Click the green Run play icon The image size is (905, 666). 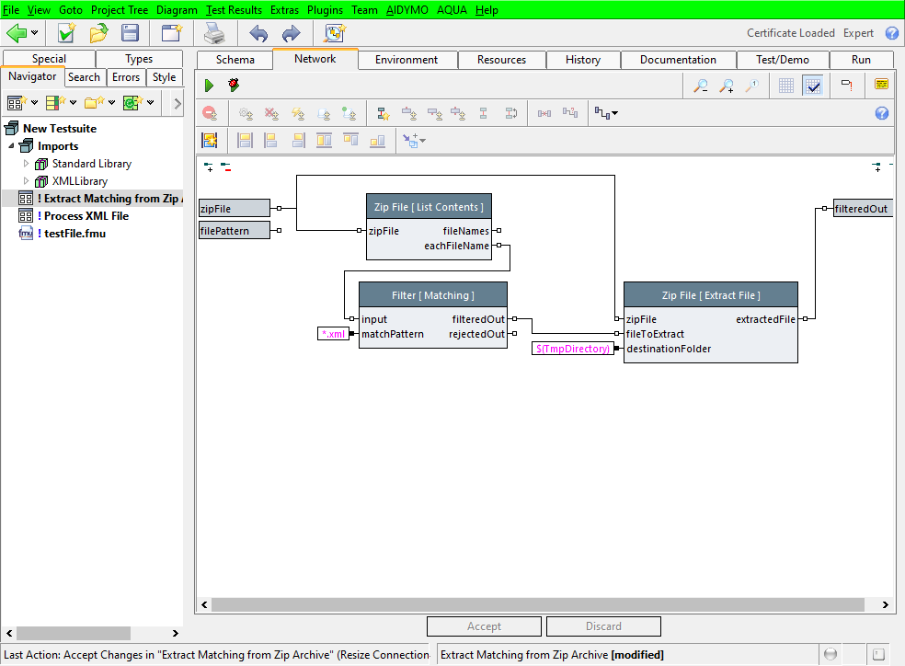[209, 86]
